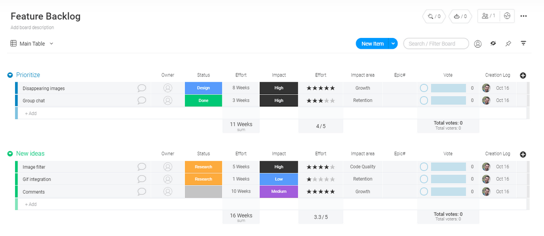Open New Item dropdown arrow

pos(393,44)
